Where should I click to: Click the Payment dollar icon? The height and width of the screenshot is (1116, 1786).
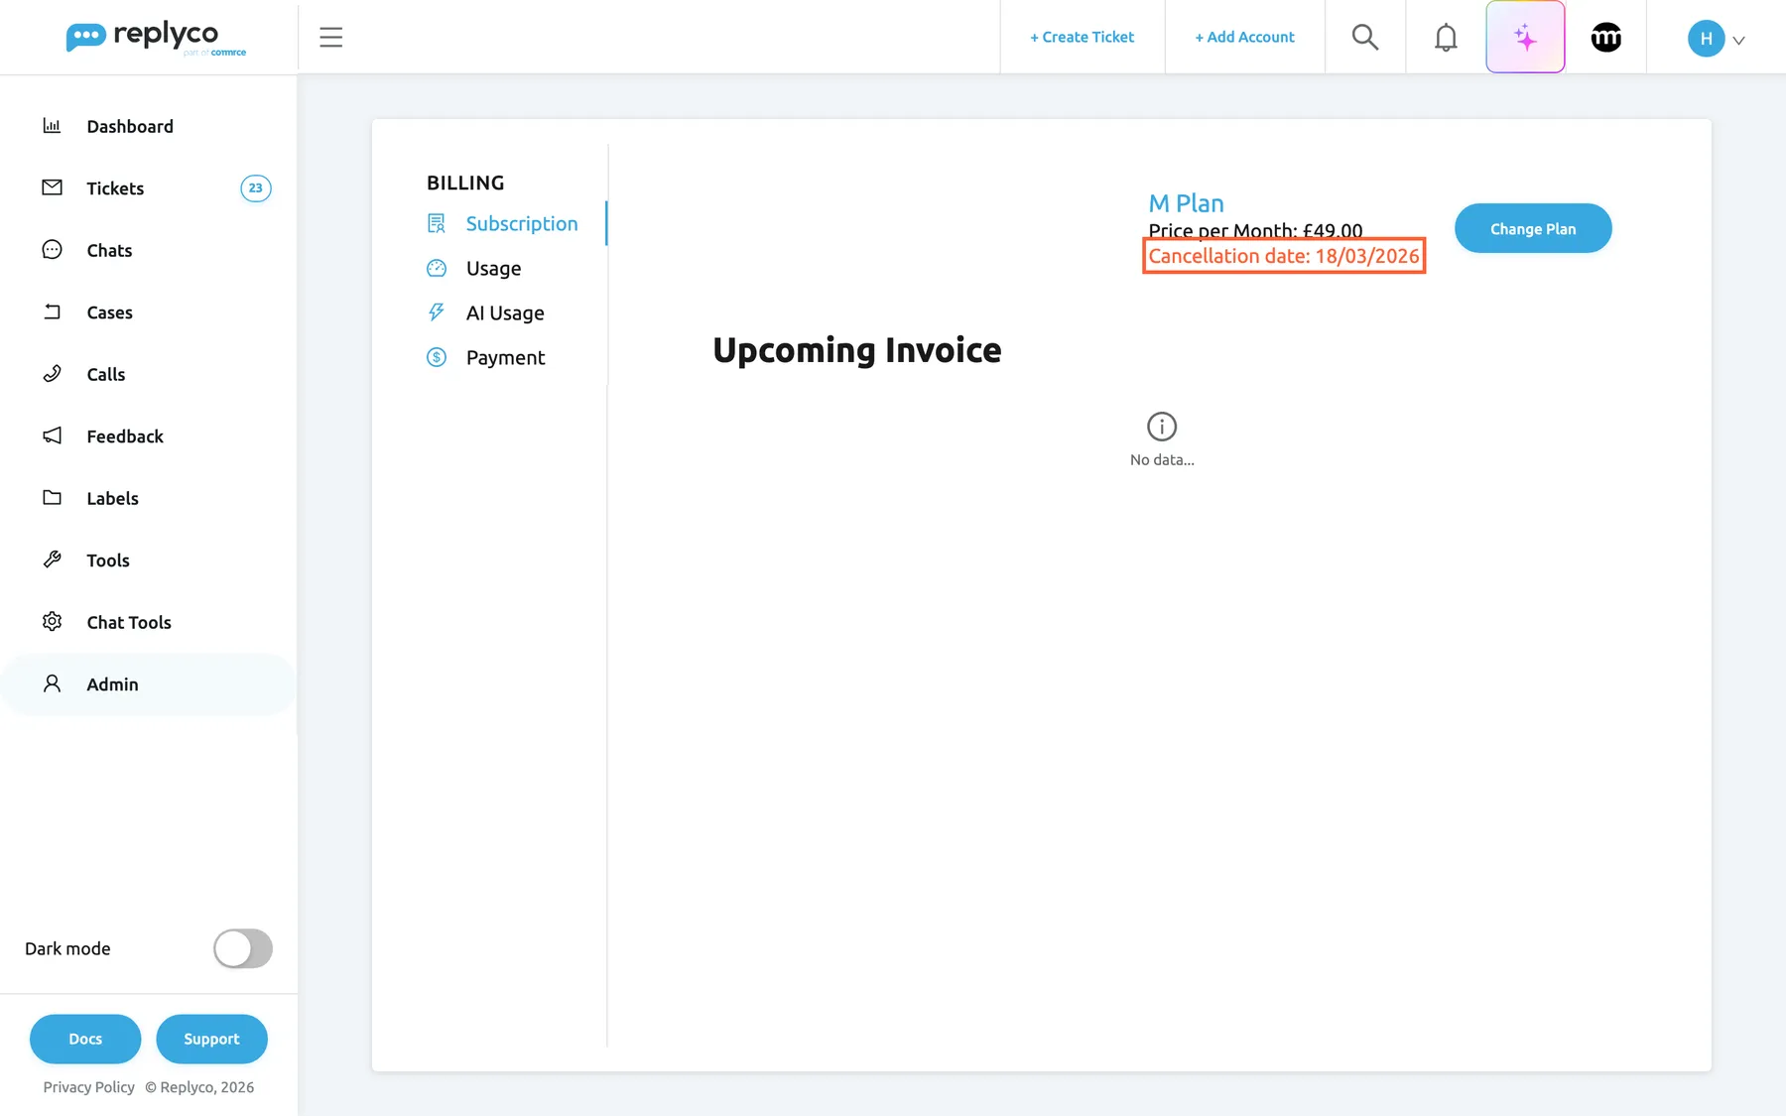tap(437, 357)
